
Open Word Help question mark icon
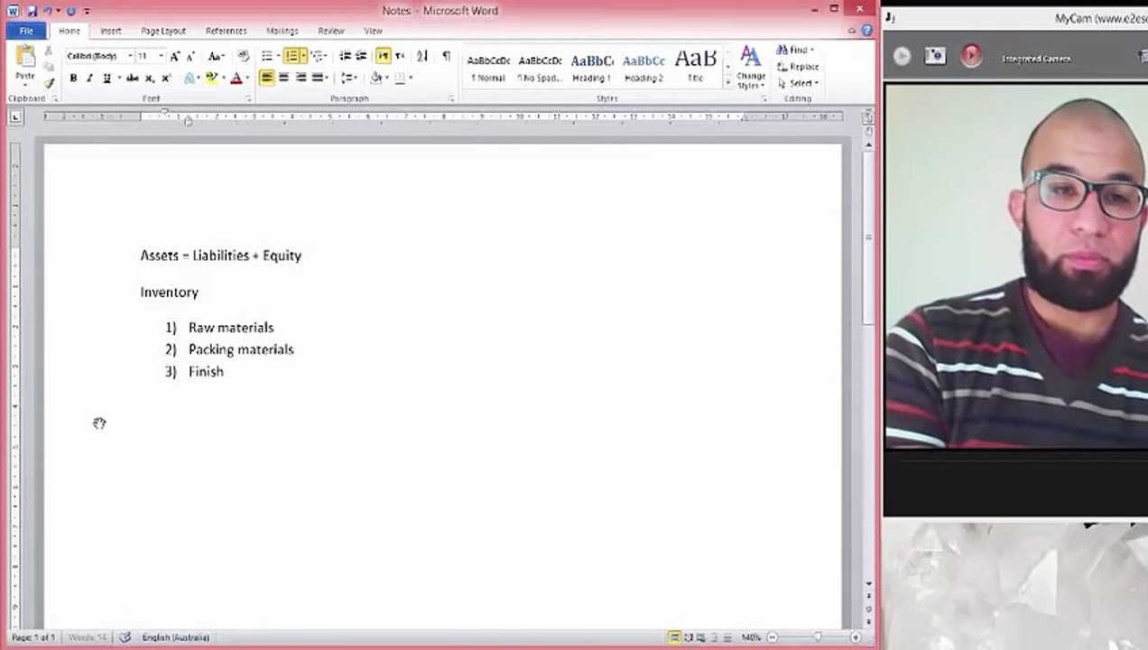866,31
